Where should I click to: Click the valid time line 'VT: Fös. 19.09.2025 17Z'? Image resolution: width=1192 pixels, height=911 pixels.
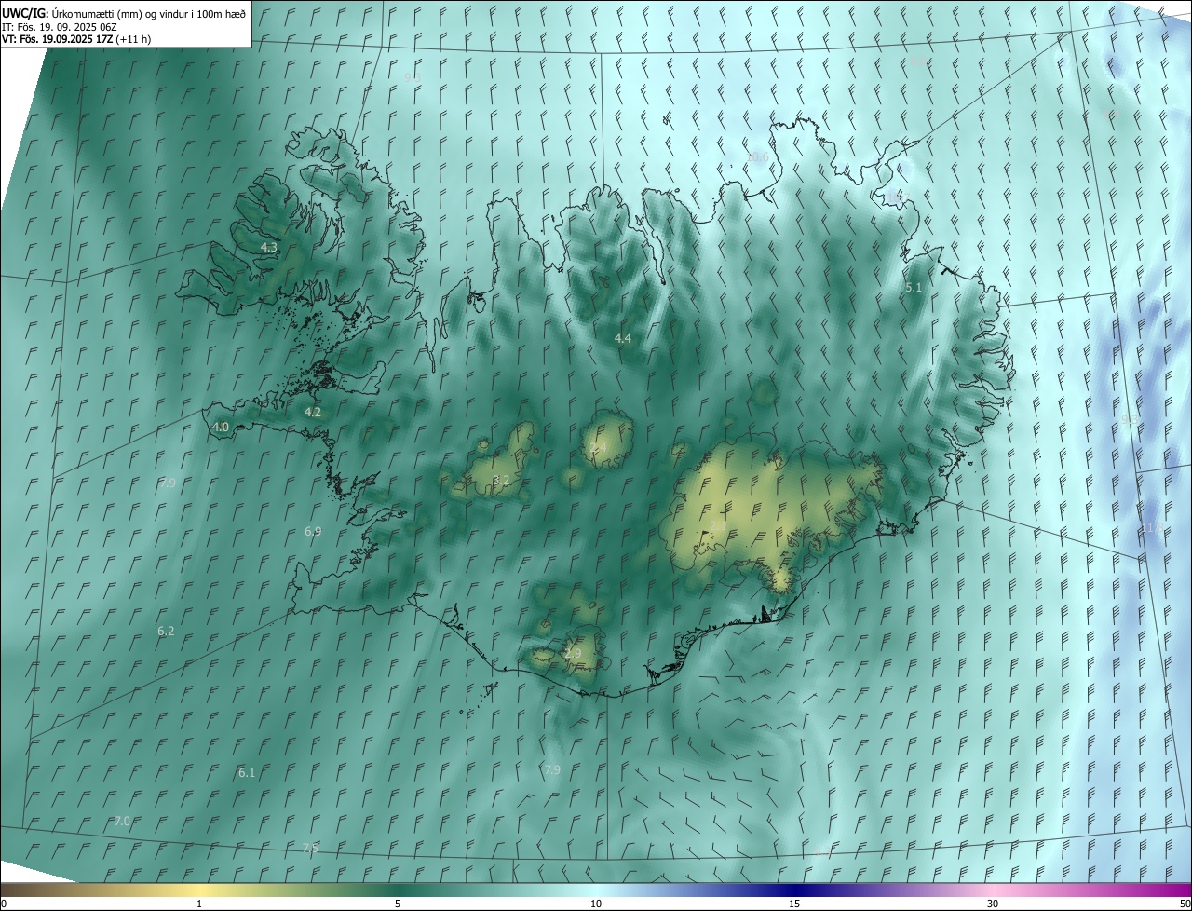[x=58, y=39]
